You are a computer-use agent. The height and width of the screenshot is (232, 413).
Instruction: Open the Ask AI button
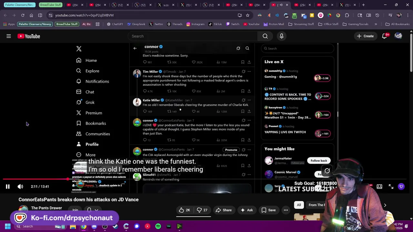(x=247, y=210)
